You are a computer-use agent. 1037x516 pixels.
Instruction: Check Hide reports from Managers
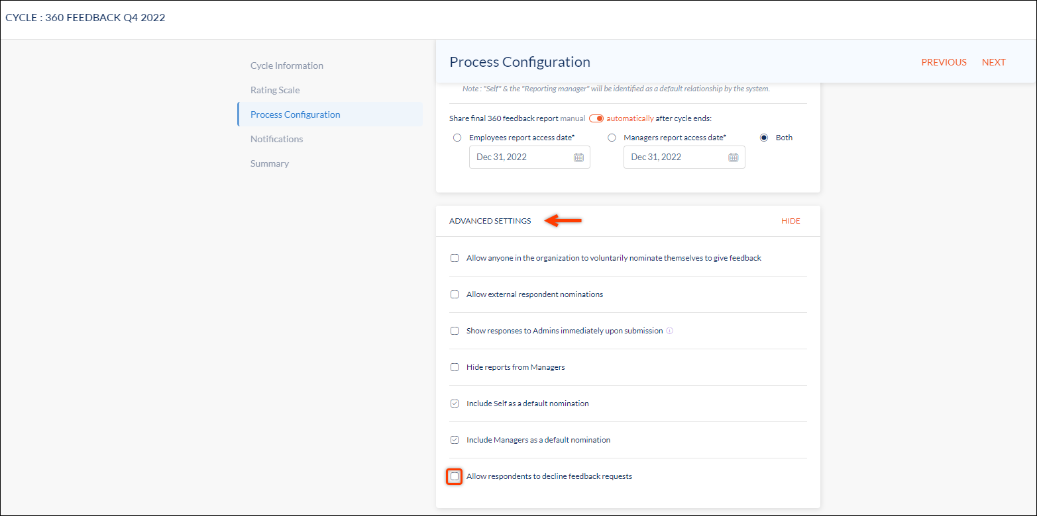[x=455, y=367]
